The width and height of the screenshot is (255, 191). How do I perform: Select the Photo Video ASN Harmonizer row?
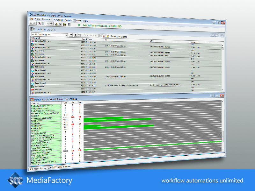coord(46,111)
